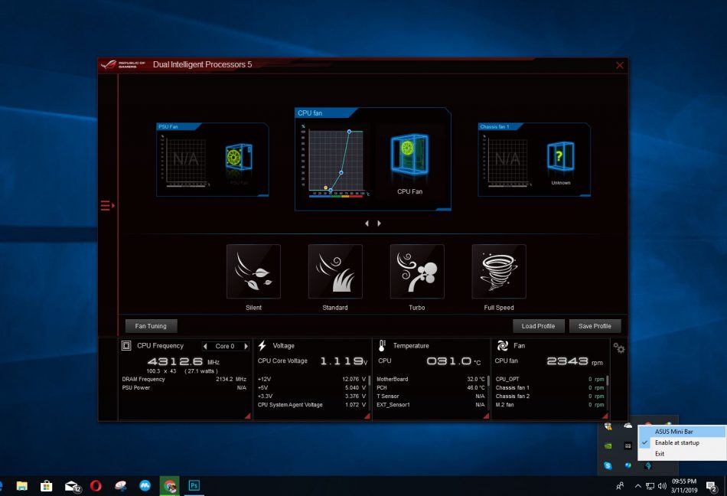This screenshot has width=727, height=496.
Task: Select the Standard fan profile icon
Action: pos(335,271)
